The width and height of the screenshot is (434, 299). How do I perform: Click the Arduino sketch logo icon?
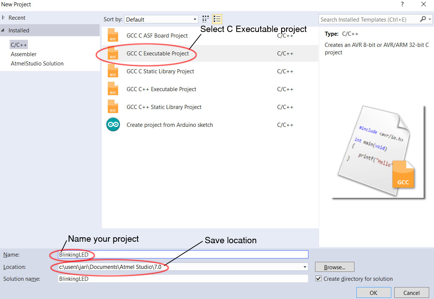pyautogui.click(x=113, y=125)
